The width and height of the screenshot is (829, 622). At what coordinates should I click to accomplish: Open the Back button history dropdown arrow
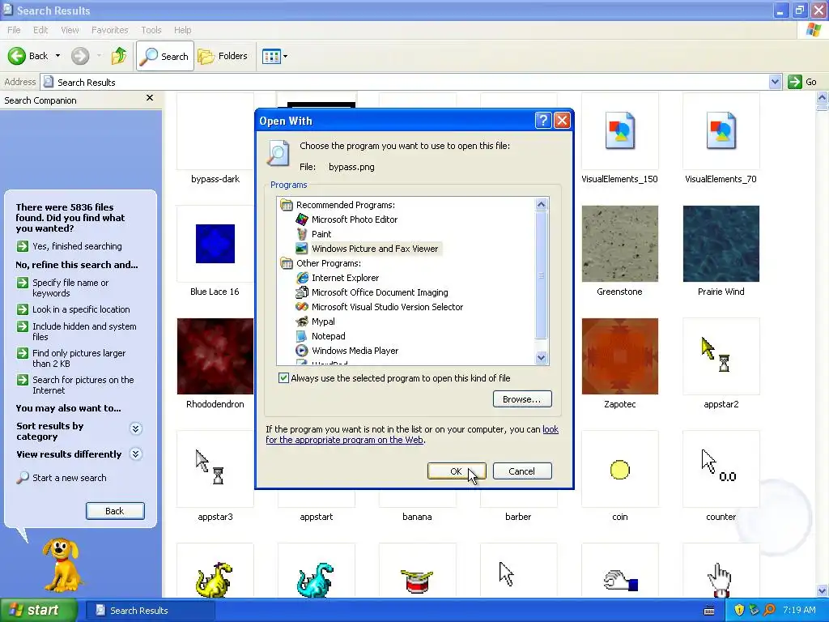pos(57,56)
